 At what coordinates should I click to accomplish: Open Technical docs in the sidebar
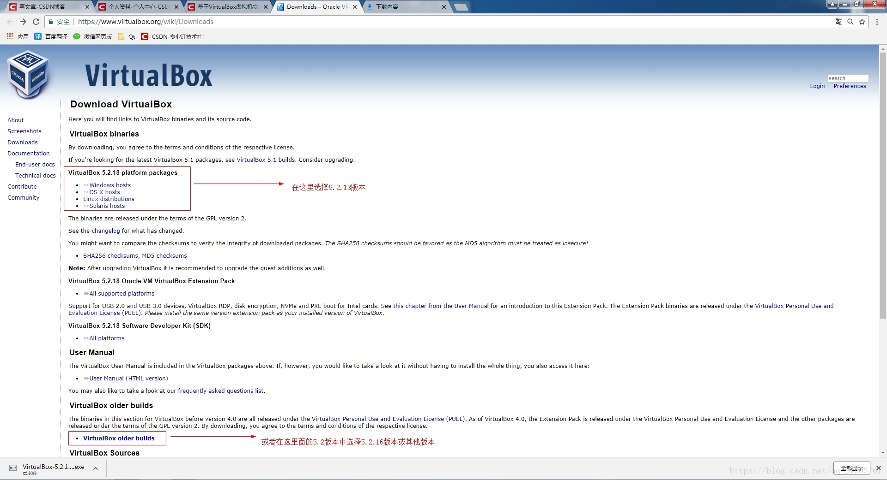coord(35,176)
